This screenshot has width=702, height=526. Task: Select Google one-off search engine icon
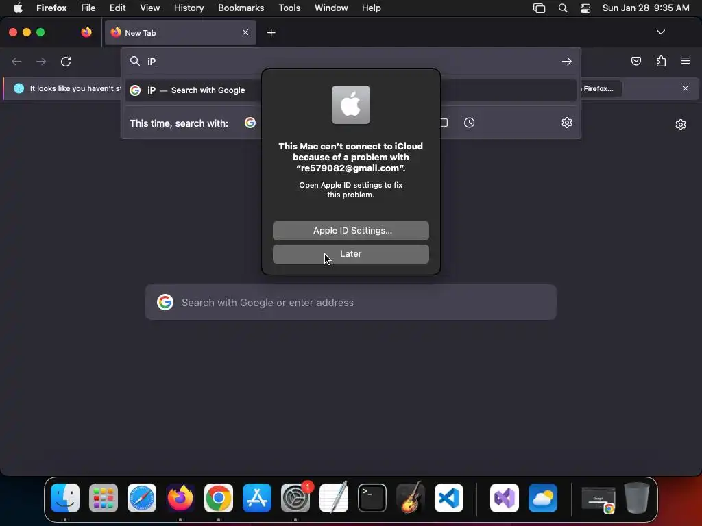250,123
